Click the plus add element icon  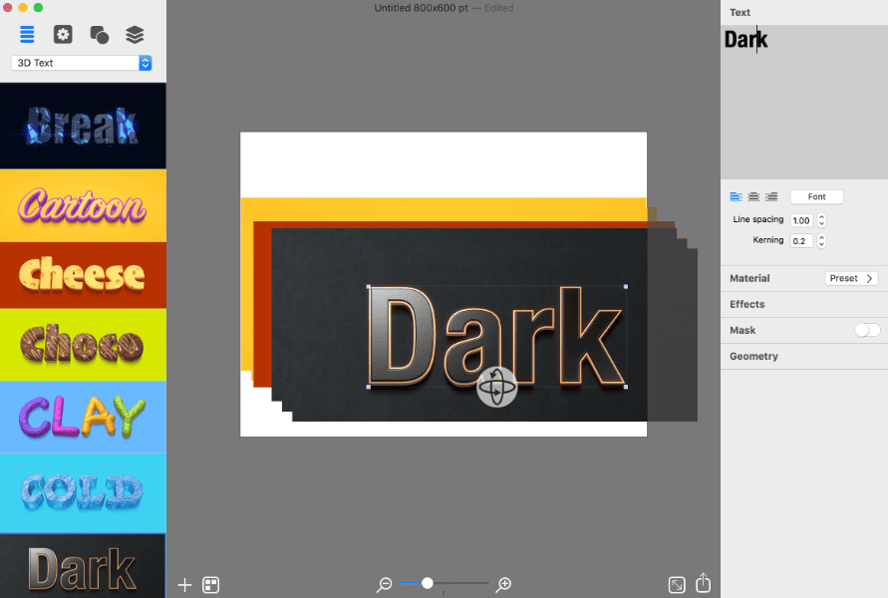pyautogui.click(x=184, y=584)
